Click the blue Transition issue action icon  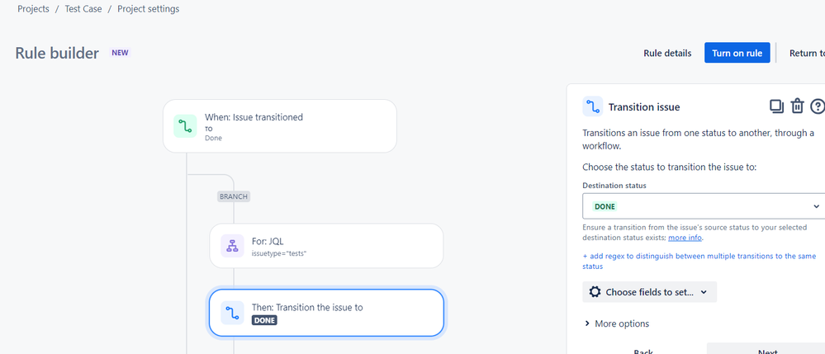point(232,313)
